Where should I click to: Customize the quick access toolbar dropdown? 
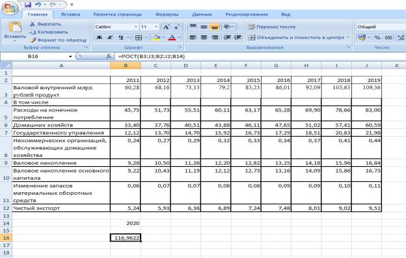[x=72, y=5]
